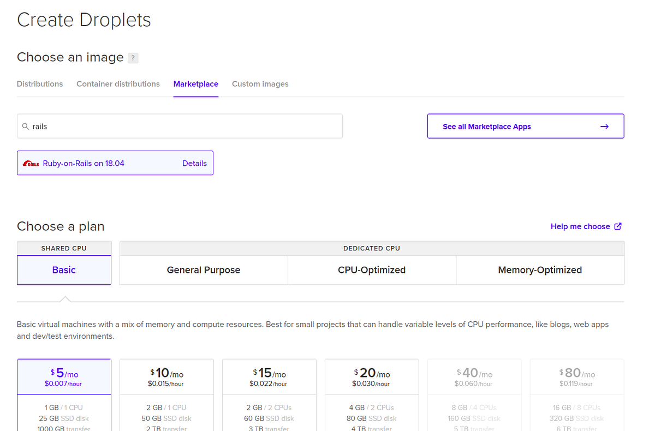Pick the Memory-Optimized plan type
This screenshot has width=655, height=431.
click(540, 270)
